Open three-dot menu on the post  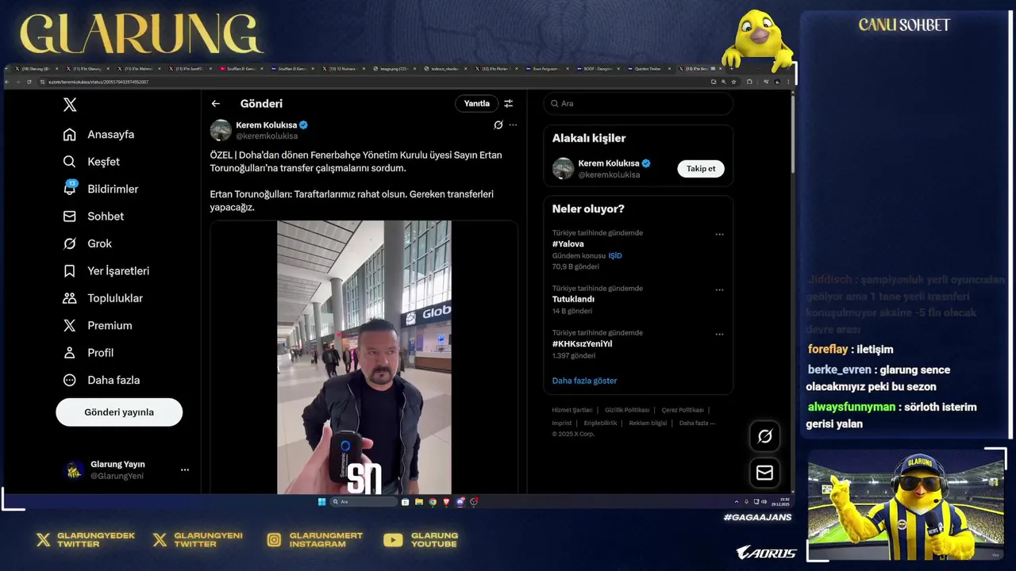[x=513, y=125]
